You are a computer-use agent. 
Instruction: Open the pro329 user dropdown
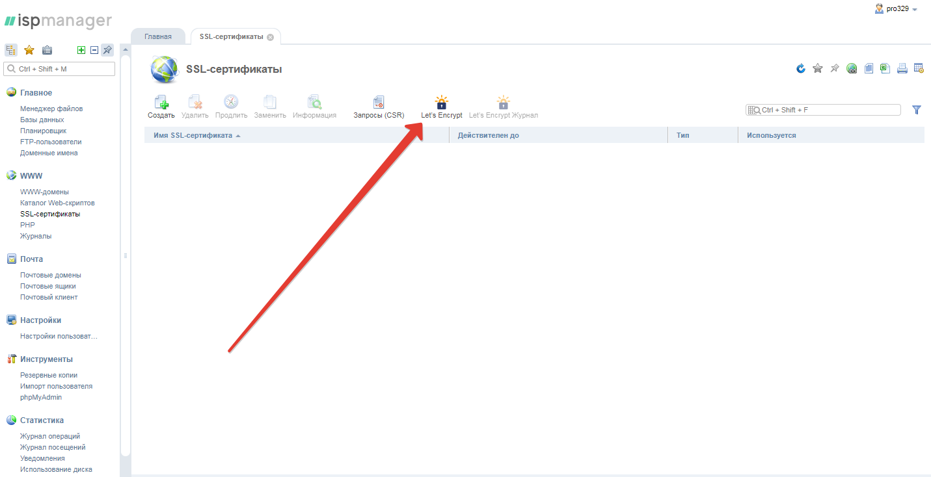pos(896,8)
